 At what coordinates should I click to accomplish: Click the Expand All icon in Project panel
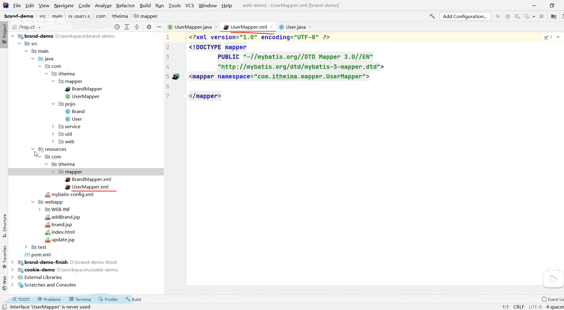(127, 27)
